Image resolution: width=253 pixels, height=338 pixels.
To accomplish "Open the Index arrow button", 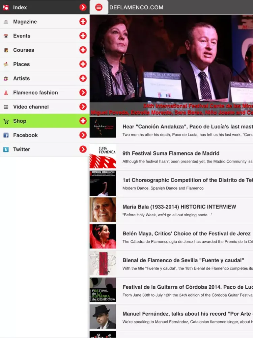I will click(83, 7).
